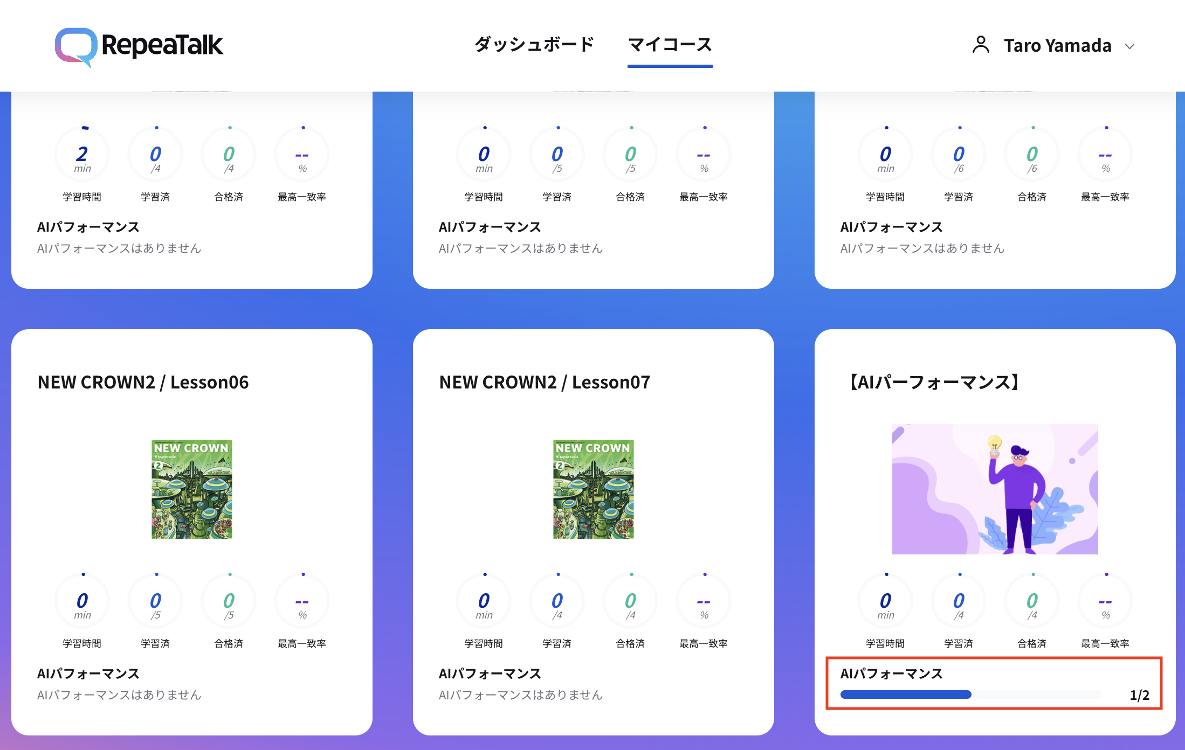Click Lesson07 合格済 0/4 circle
Image resolution: width=1185 pixels, height=750 pixels.
pos(630,601)
